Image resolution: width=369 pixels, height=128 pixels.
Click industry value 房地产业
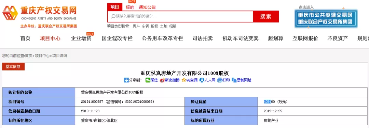(x=271, y=121)
